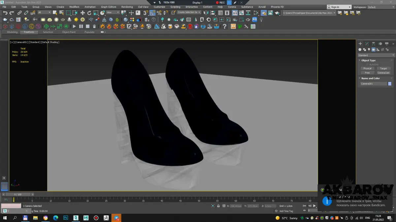The height and width of the screenshot is (222, 396).
Task: Open the Hierarchy command panel tab
Action: (x=373, y=43)
